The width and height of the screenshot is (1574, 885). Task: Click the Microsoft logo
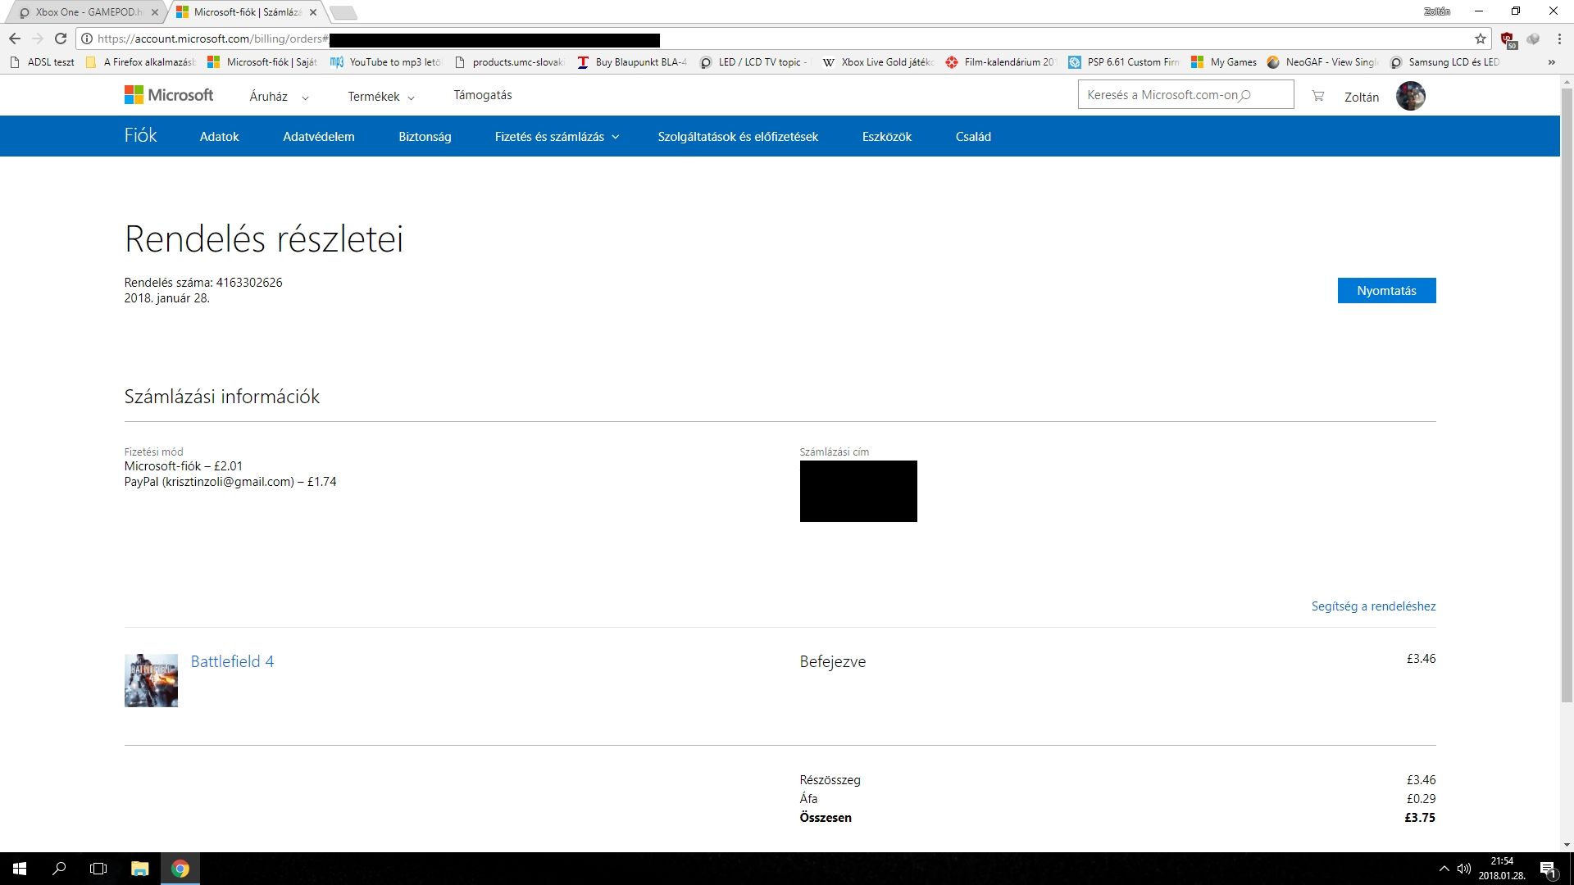[169, 95]
